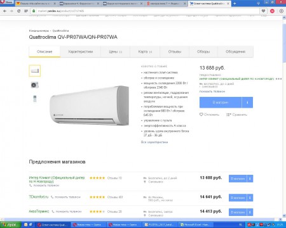Image resolution: width=286 pixels, height=228 pixels.
Task: Reload the current page
Action: click(19, 11)
